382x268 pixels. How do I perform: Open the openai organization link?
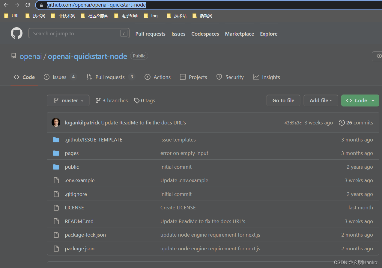click(31, 56)
